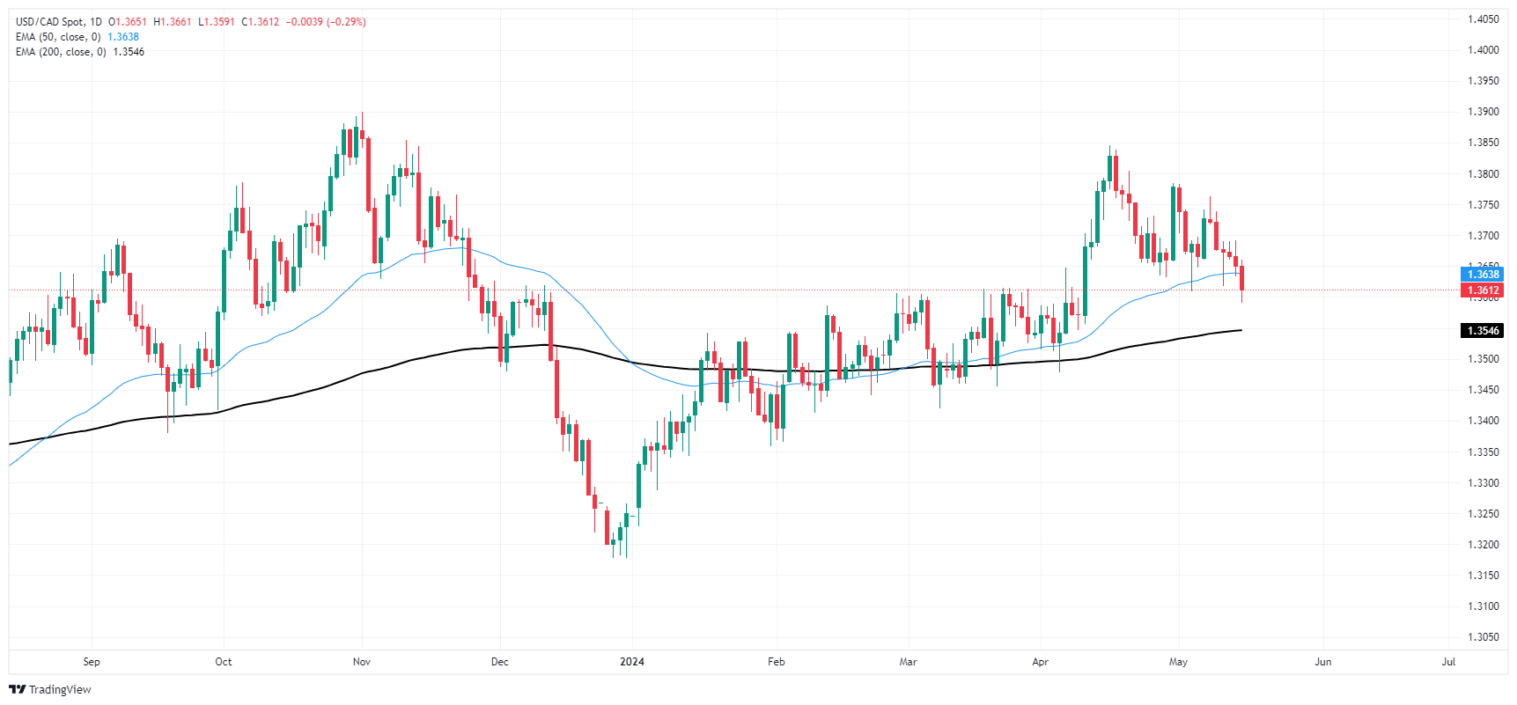The width and height of the screenshot is (1517, 705).
Task: Click the 1D interval label in the header
Action: 95,22
